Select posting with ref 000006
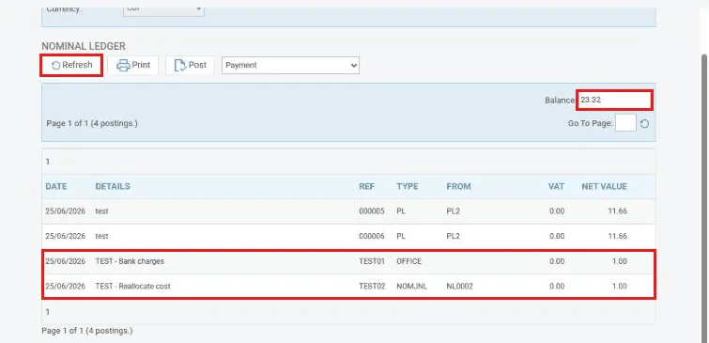The height and width of the screenshot is (343, 709). click(348, 236)
